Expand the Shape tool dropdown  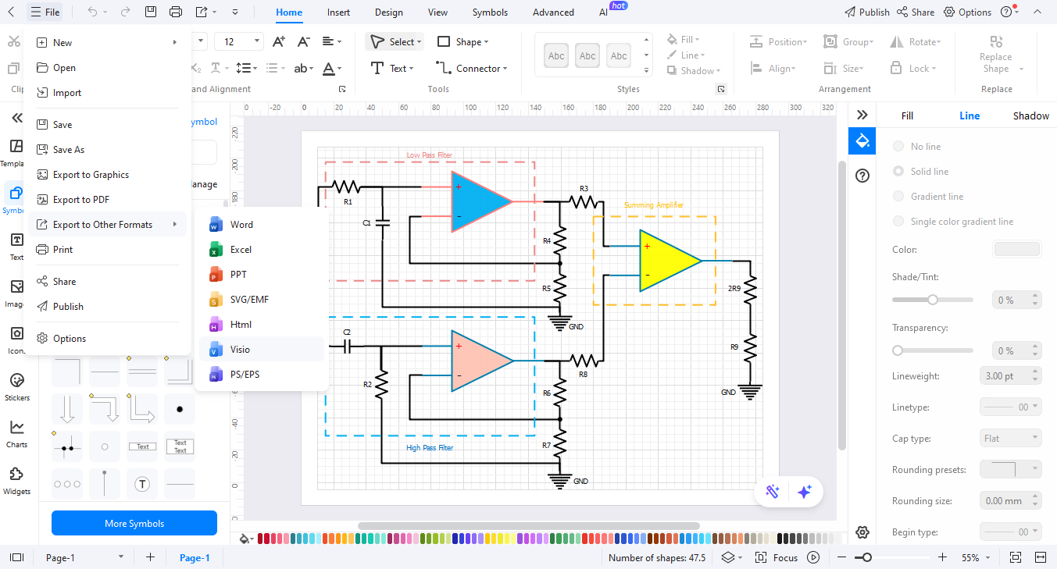(487, 42)
